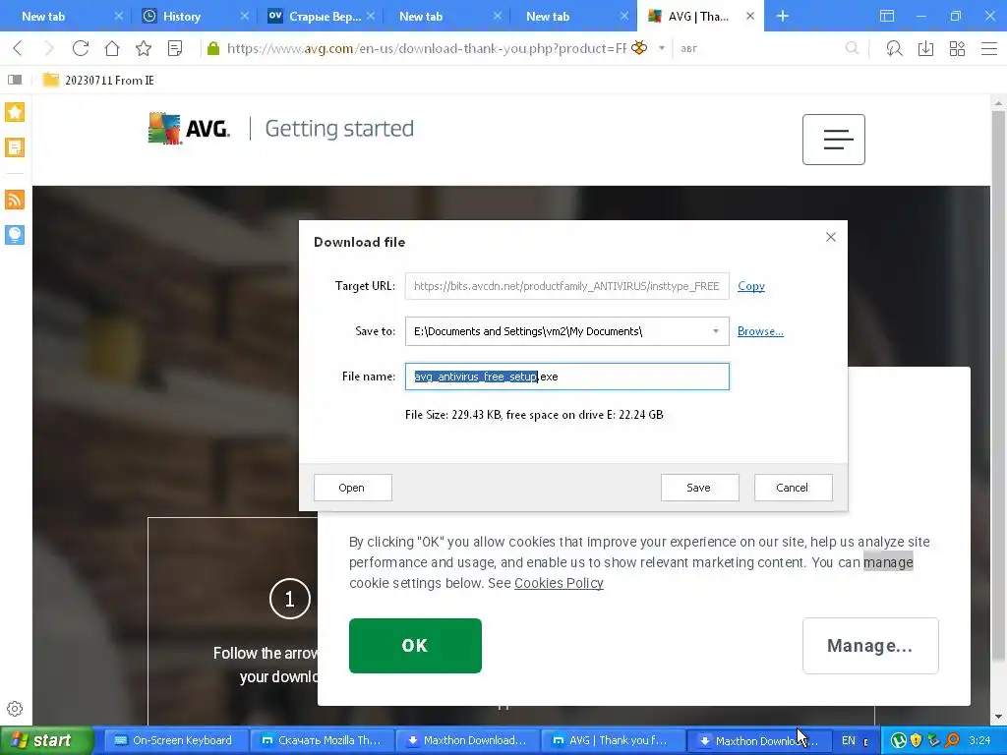Toggle the sidebar panel icon

click(x=15, y=80)
